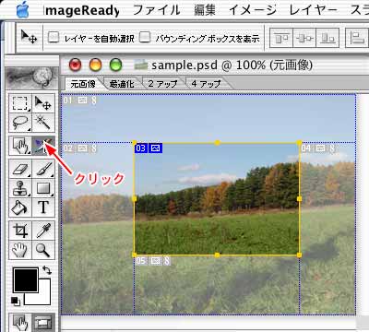The height and width of the screenshot is (332, 369).
Task: Pick the Magic Wand tool
Action: pyautogui.click(x=43, y=123)
